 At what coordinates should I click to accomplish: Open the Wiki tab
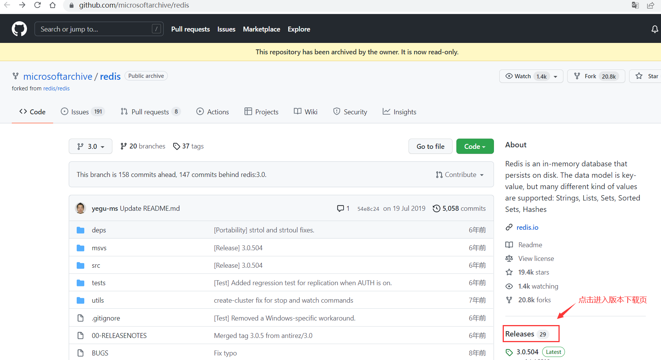click(306, 112)
